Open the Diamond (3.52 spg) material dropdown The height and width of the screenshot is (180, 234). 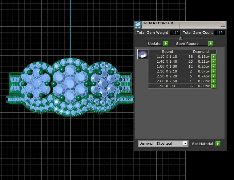185,143
